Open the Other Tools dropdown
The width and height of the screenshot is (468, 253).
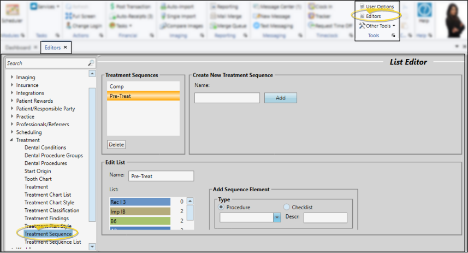377,26
